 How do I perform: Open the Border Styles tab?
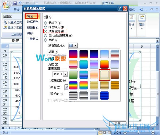click(33, 27)
